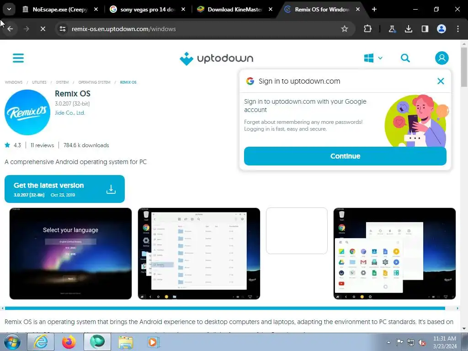Click the address bar URL
This screenshot has width=468, height=351.
point(123,29)
